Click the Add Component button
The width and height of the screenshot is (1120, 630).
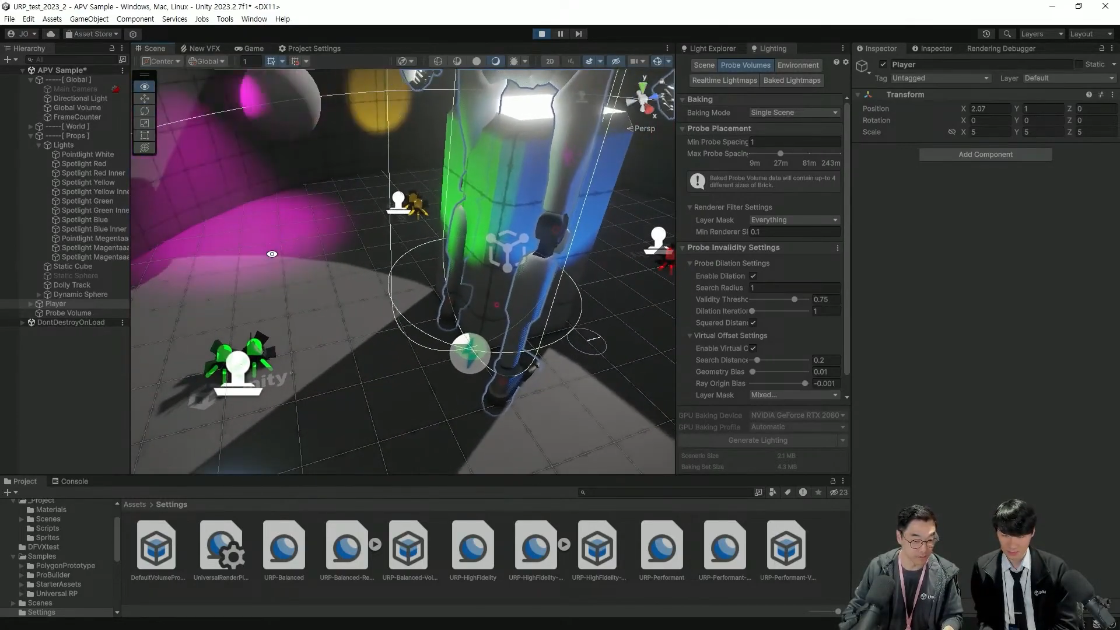[985, 155]
